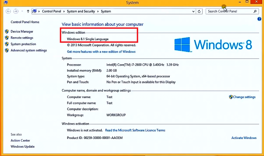Open Windows Update from See also

pyautogui.click(x=22, y=146)
